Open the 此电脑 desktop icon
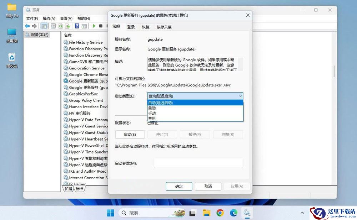Image resolution: width=357 pixels, height=220 pixels. (12, 36)
